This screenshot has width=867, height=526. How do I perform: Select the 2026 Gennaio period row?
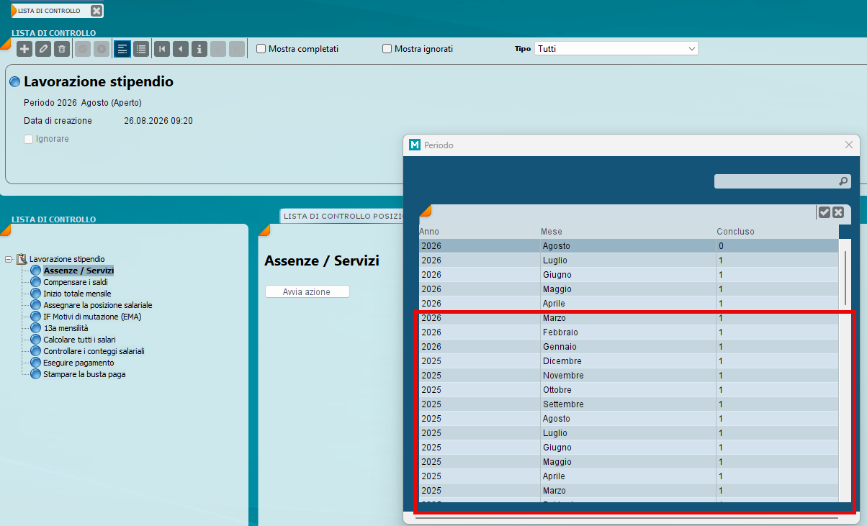pyautogui.click(x=629, y=347)
